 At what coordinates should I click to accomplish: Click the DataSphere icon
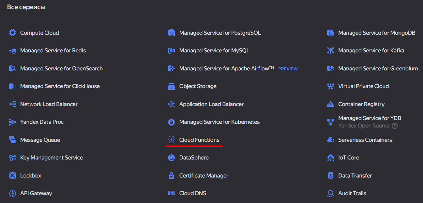171,158
